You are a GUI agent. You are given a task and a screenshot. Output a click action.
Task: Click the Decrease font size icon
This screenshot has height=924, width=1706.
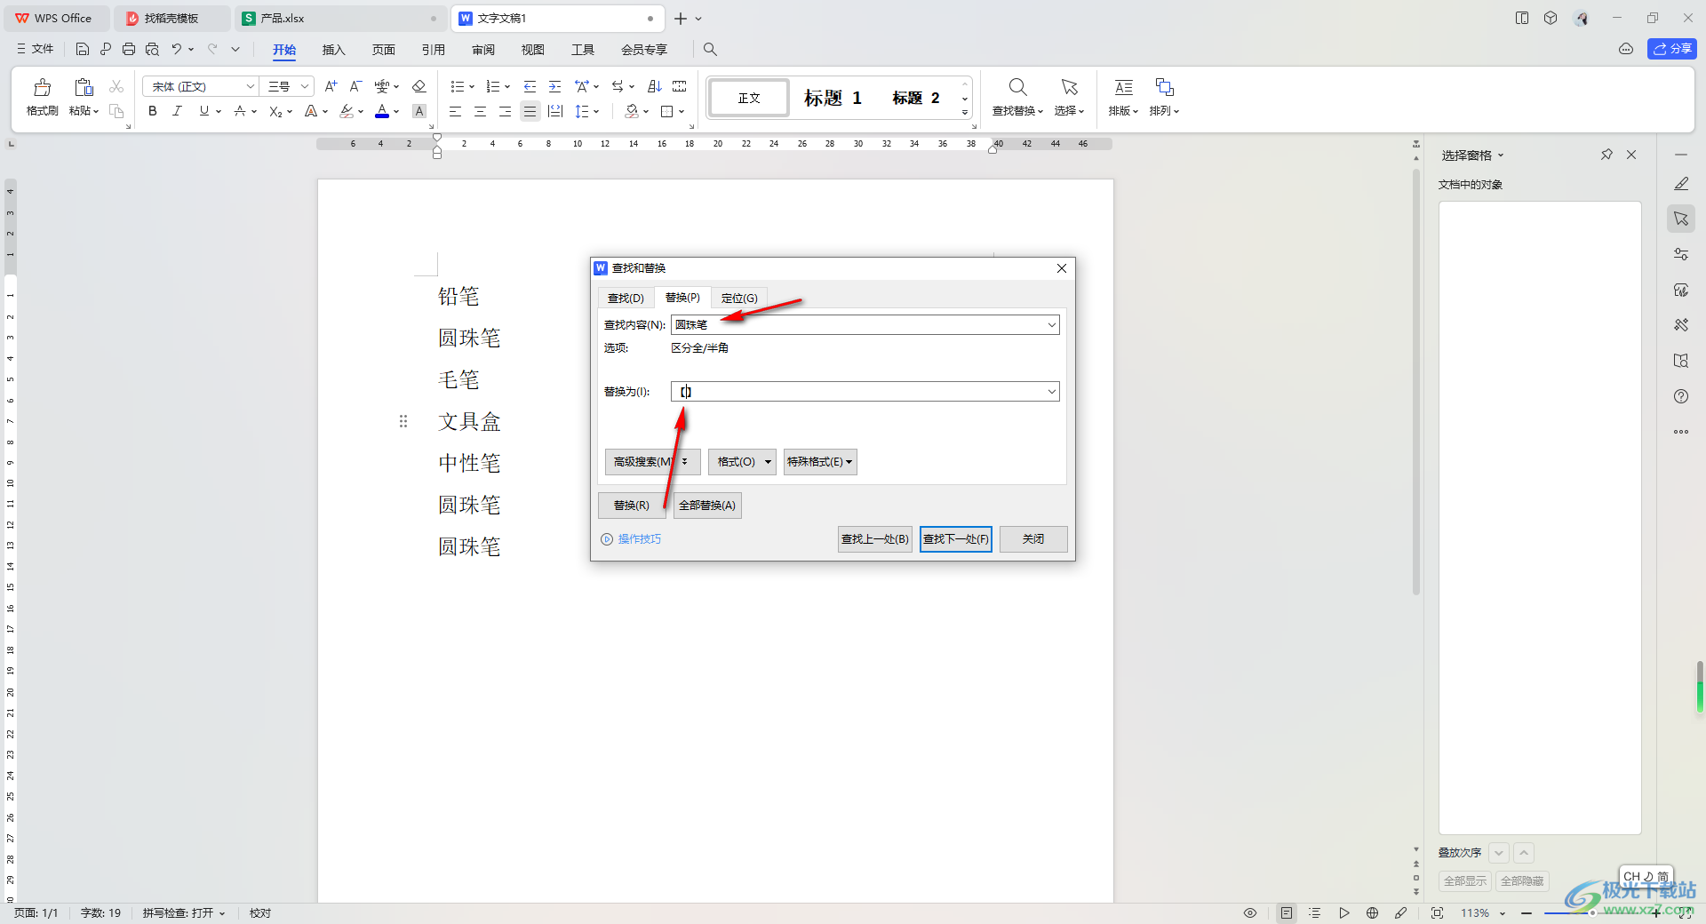355,86
